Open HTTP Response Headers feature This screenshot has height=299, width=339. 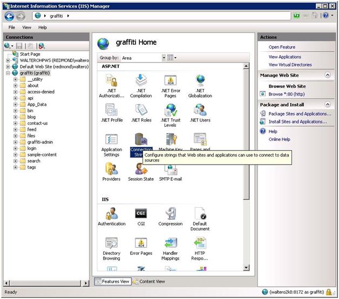click(x=200, y=249)
